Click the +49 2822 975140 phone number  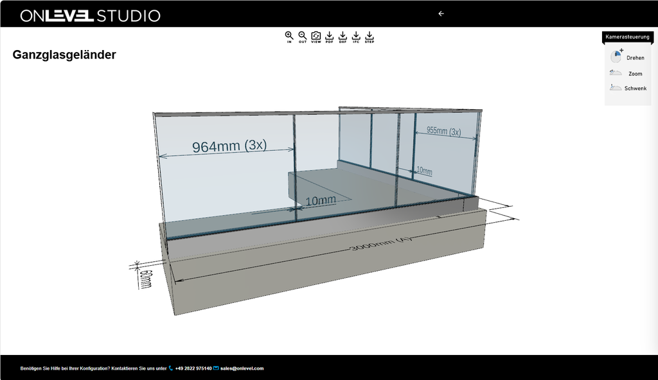tap(193, 368)
